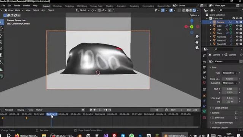The width and height of the screenshot is (243, 137).
Task: Open the Render menu
Action: pos(17,6)
